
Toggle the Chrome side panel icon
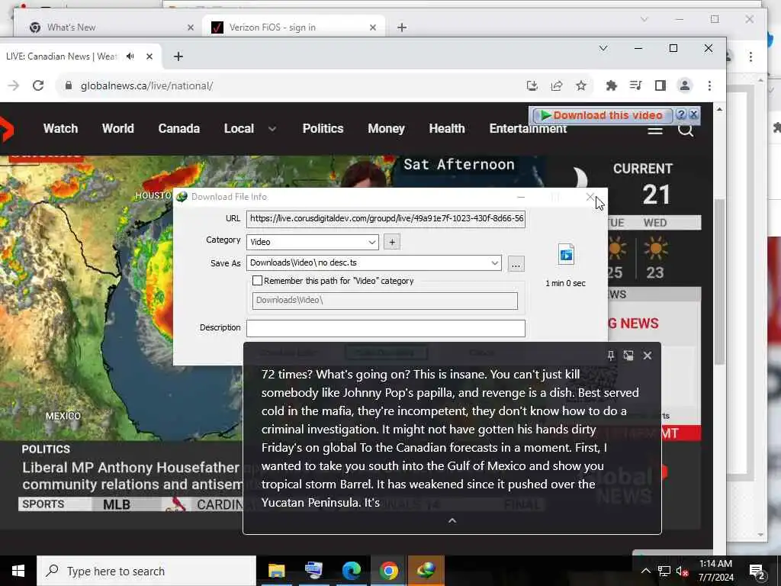tap(660, 85)
